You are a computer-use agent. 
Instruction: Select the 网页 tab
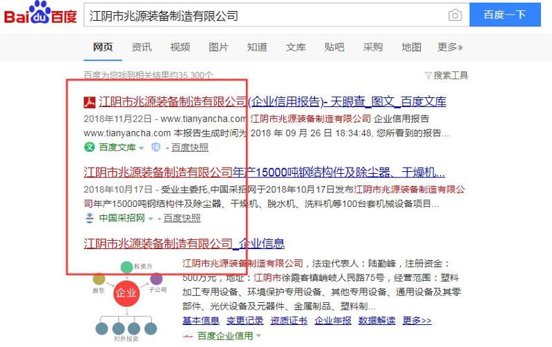[103, 47]
